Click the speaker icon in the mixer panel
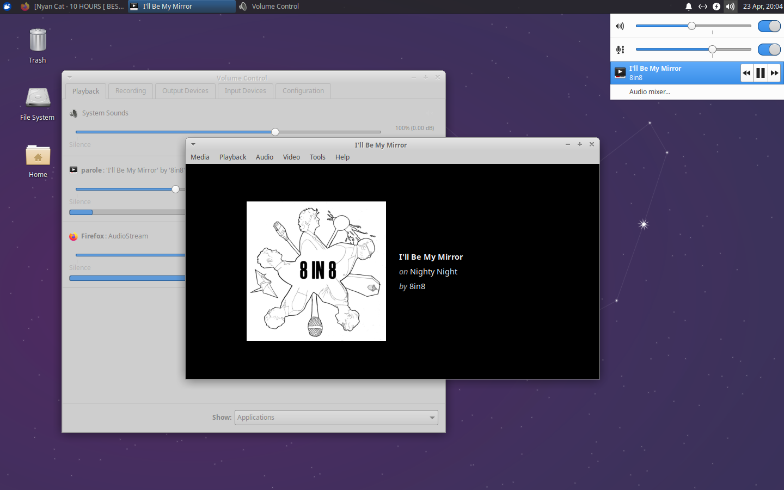784x490 pixels. [620, 26]
